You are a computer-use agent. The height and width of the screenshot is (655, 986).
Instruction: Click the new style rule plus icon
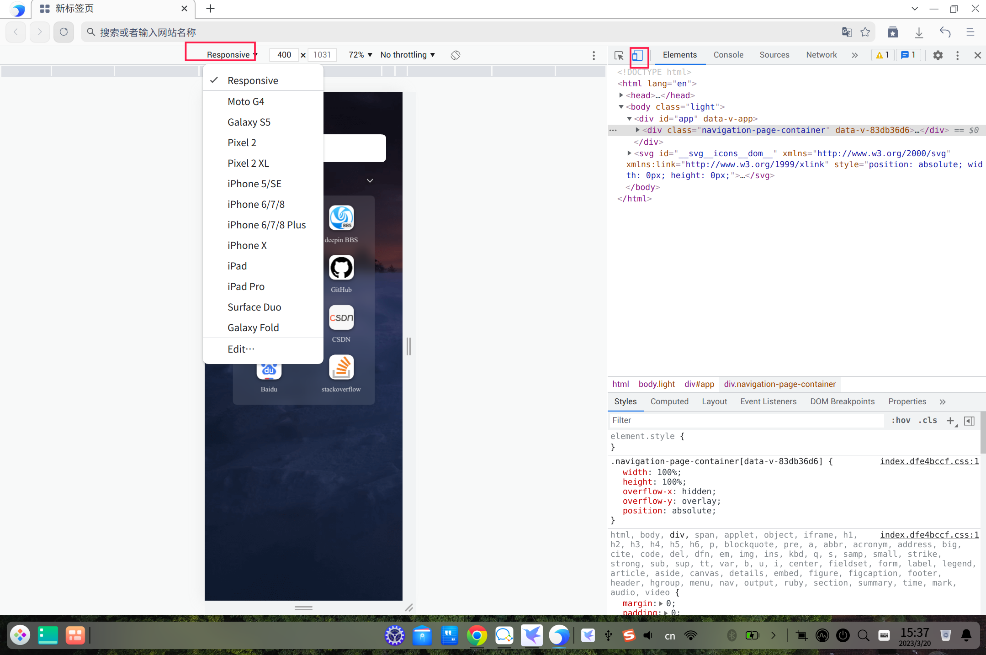[950, 421]
